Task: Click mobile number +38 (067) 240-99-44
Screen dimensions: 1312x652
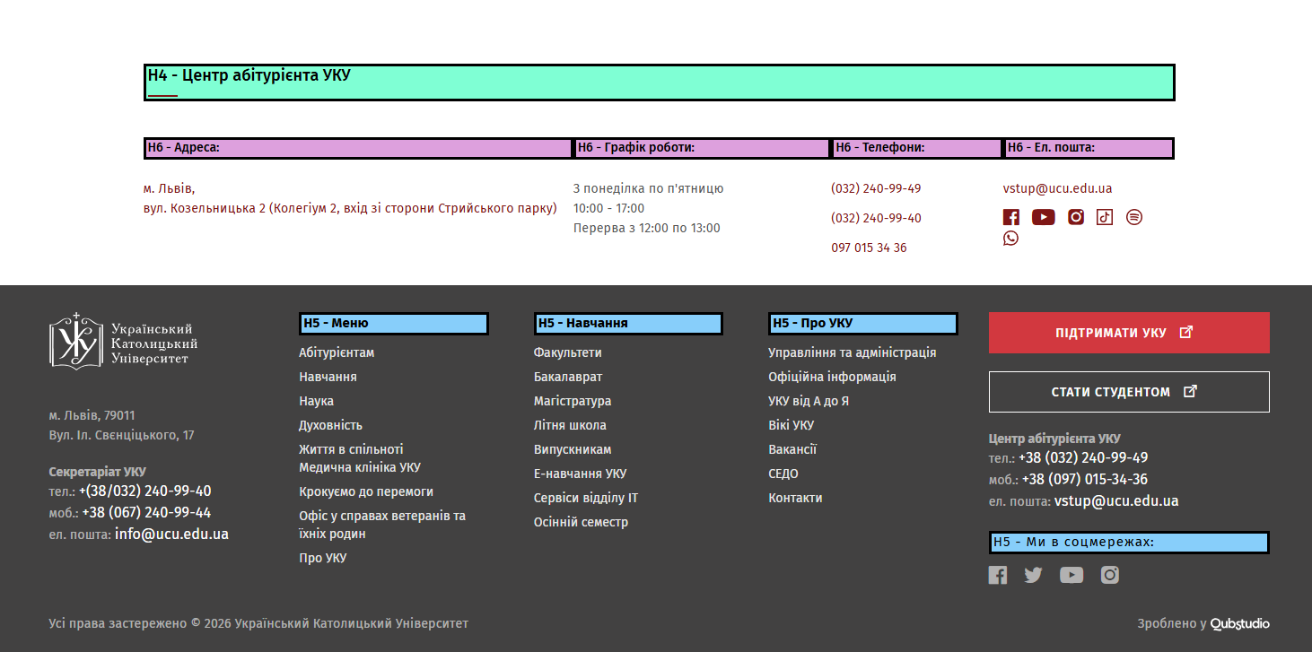Action: (146, 513)
